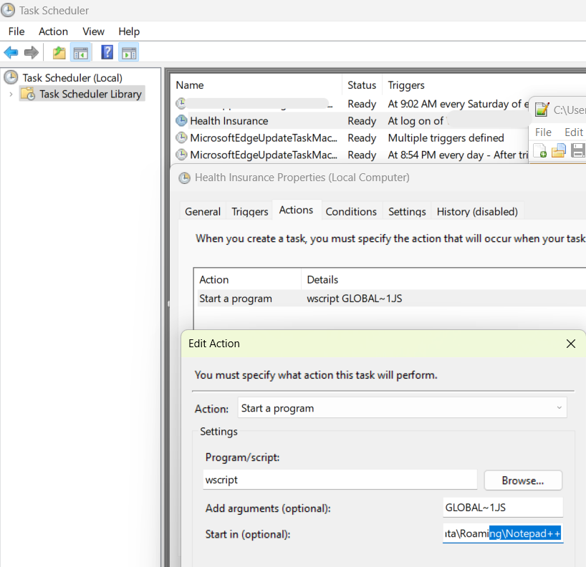The width and height of the screenshot is (586, 567).
Task: Click the Add arguments field GLOBAL~1.JS
Action: click(503, 508)
